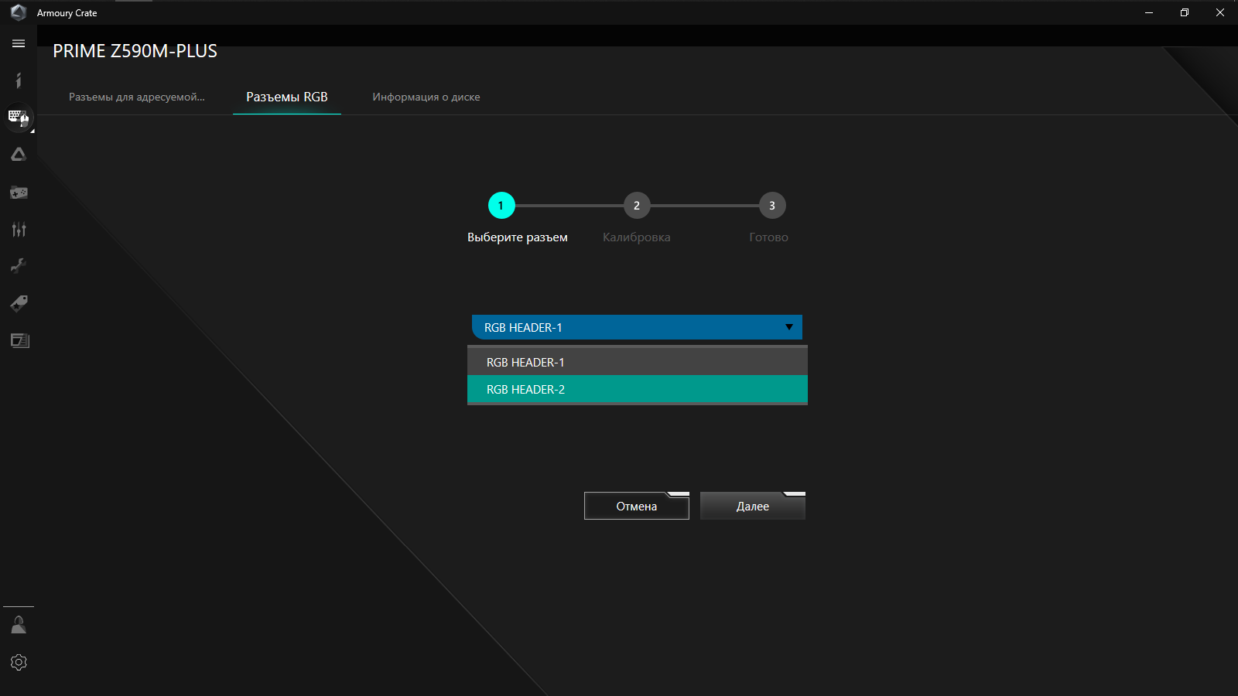Open the News icon in sidebar
Image resolution: width=1238 pixels, height=696 pixels.
point(19,340)
